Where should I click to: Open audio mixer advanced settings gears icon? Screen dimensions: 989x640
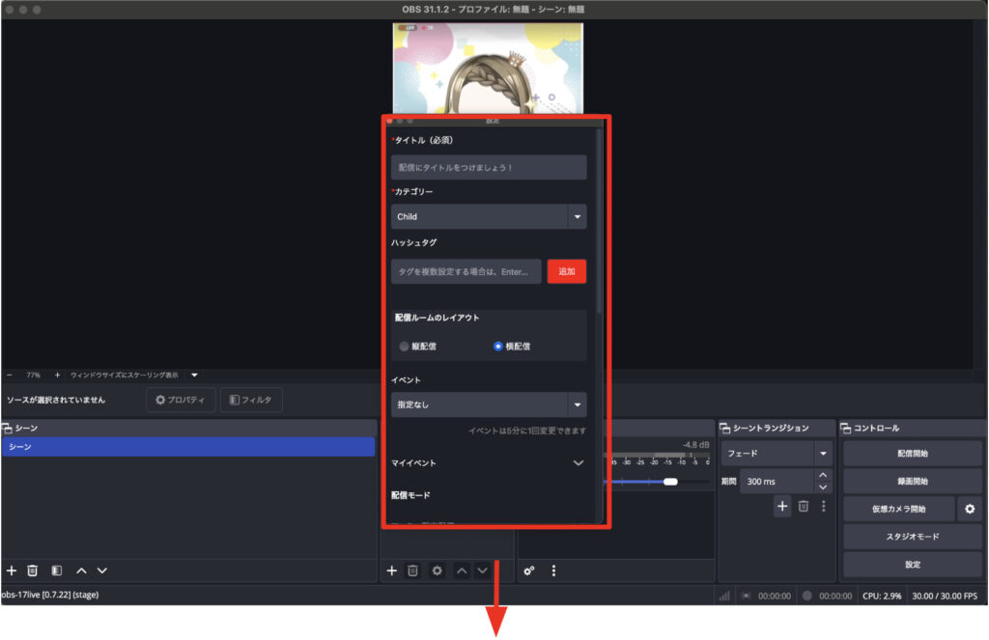tap(529, 570)
